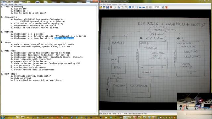Click '(ThinkSpeak)' text in Notepad

[62, 36]
